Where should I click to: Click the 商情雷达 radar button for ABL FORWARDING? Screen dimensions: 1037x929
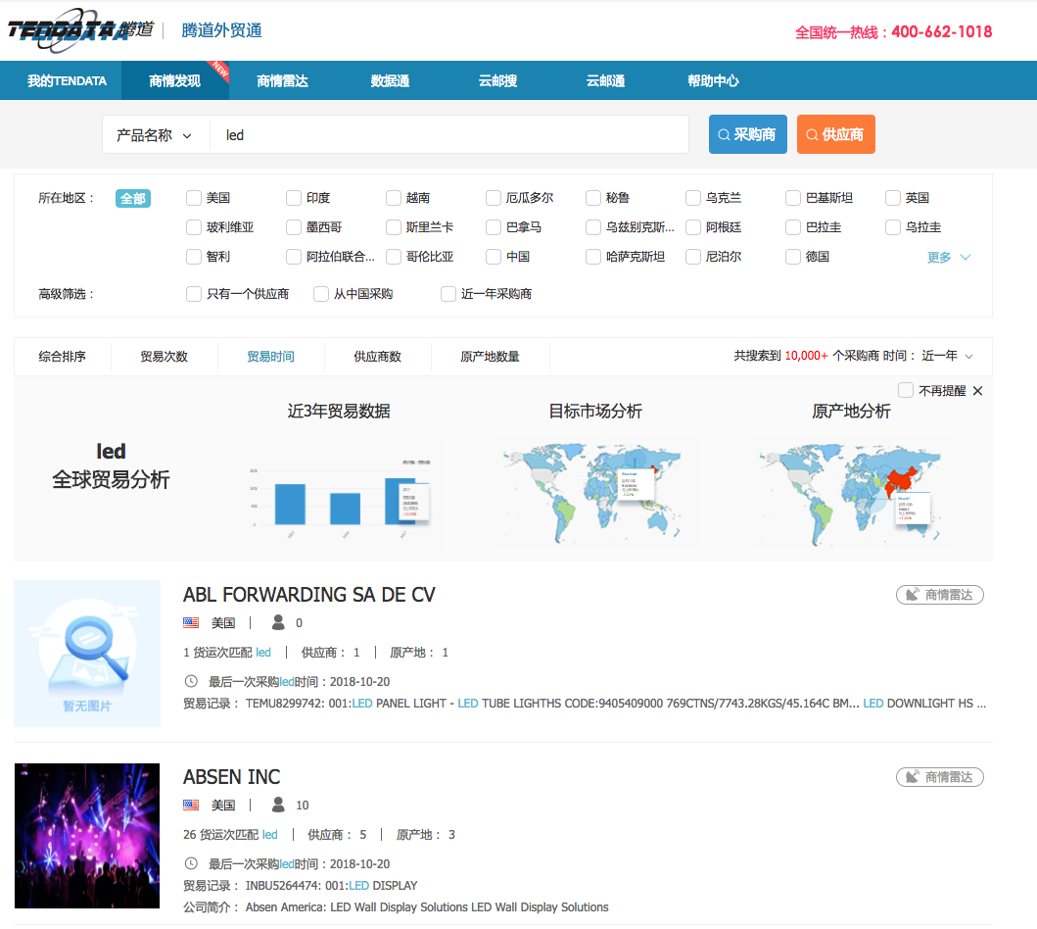pos(940,595)
